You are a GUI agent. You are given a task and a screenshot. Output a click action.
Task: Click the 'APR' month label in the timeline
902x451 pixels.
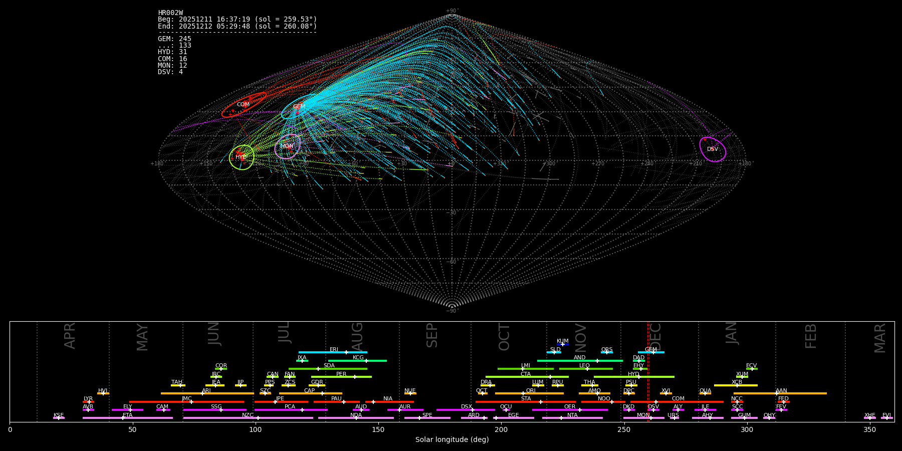pyautogui.click(x=70, y=336)
